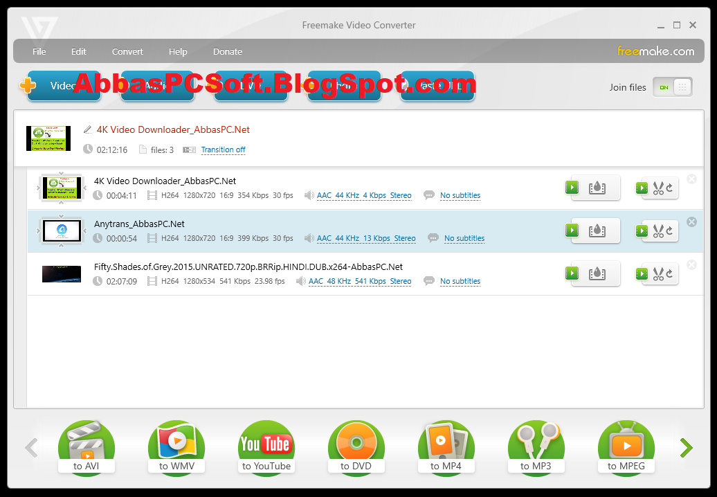Maximize the Freemake Video Converter window
The width and height of the screenshot is (717, 497).
click(677, 25)
